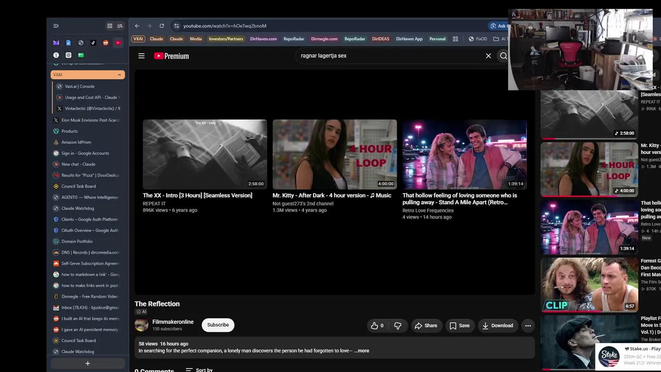The width and height of the screenshot is (661, 372).
Task: Open more actions for the video
Action: [528, 326]
